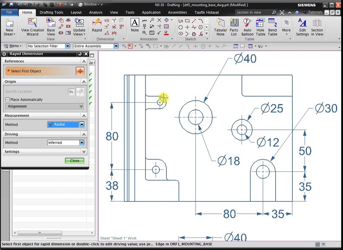This screenshot has width=343, height=250.
Task: Open the More table options dropdown
Action: coord(286,27)
